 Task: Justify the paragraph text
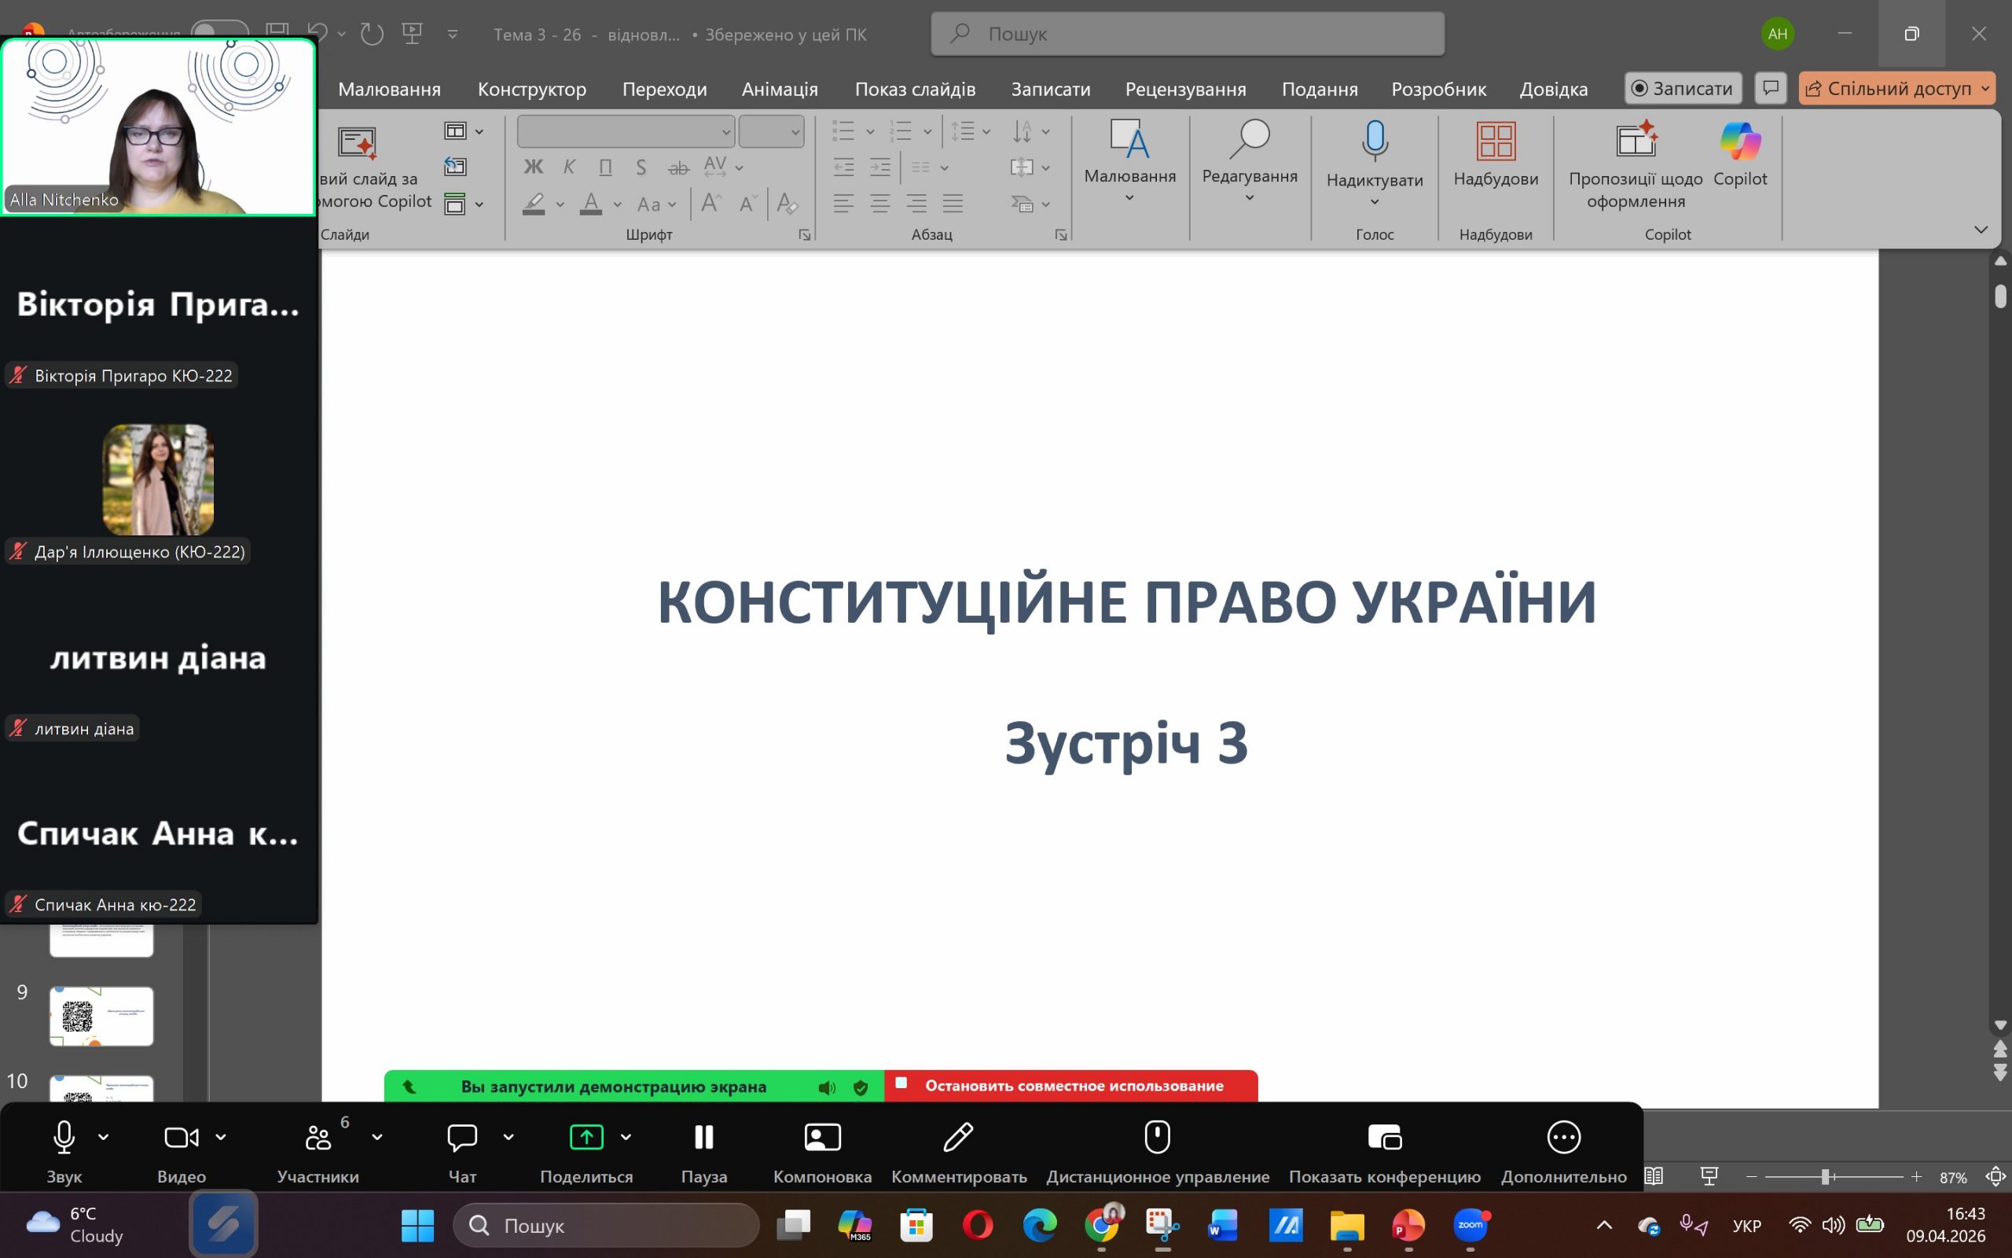[953, 203]
